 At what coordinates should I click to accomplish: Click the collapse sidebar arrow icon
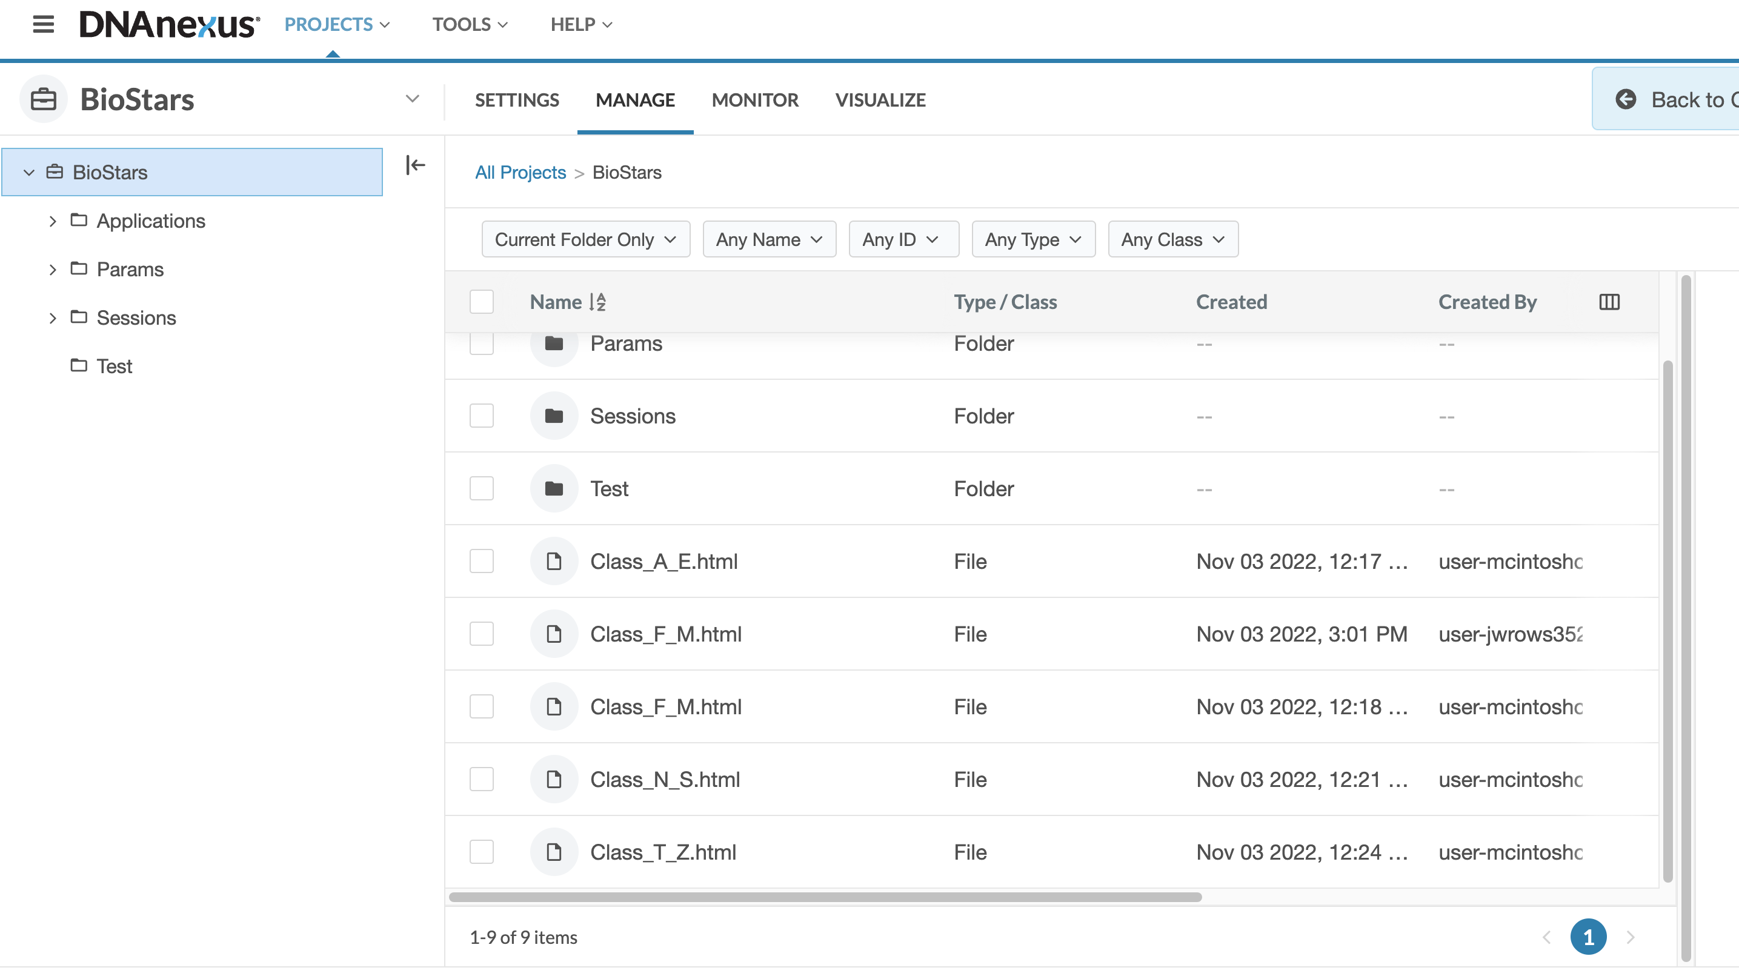[415, 165]
